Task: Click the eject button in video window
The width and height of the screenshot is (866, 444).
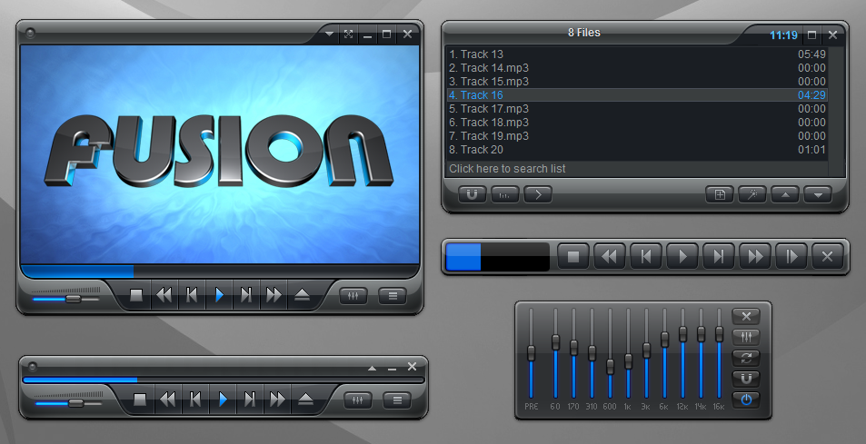Action: coord(302,296)
